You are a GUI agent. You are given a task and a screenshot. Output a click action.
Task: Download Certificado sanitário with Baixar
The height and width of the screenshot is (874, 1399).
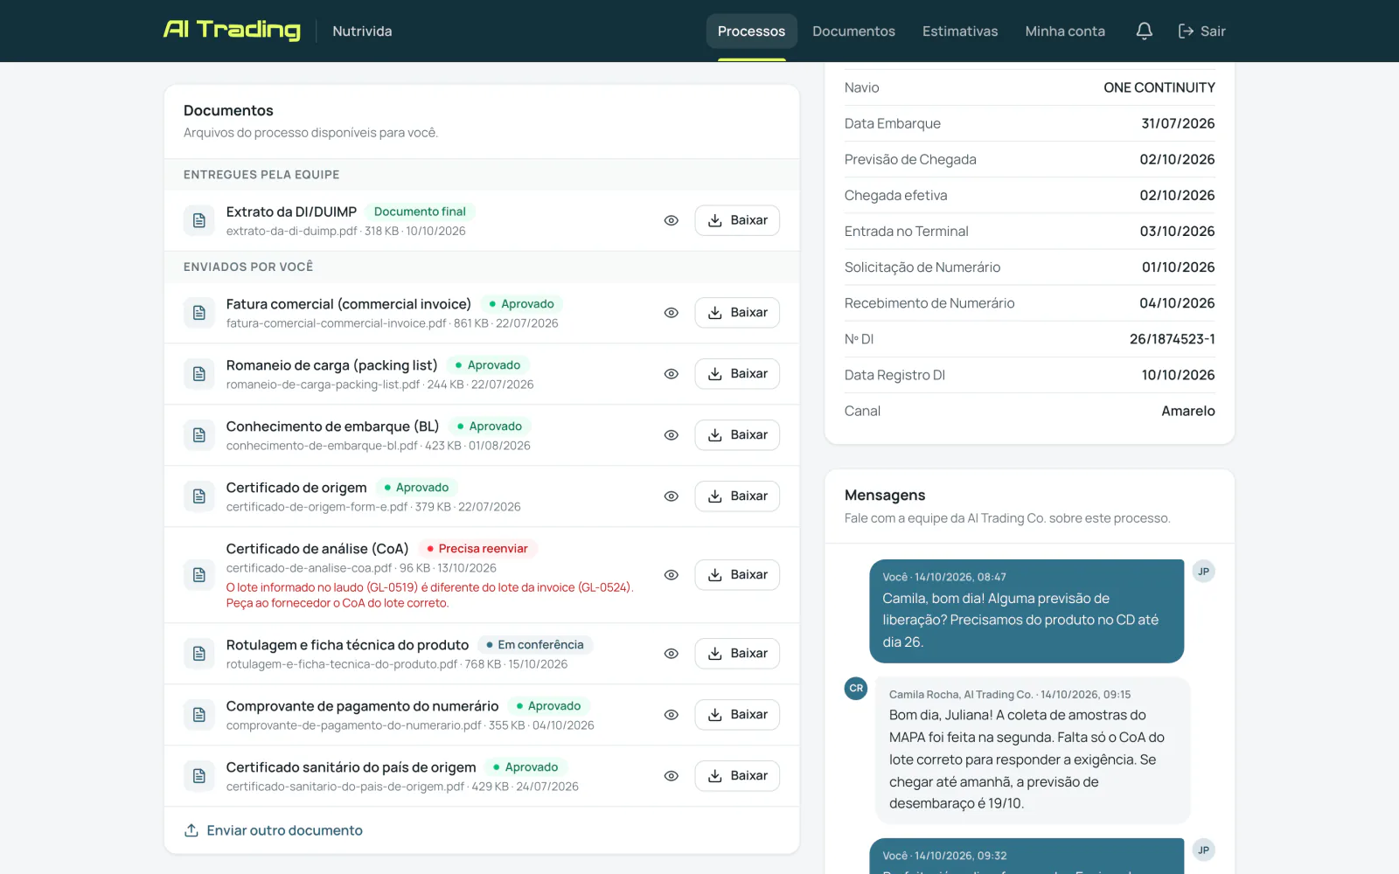click(x=737, y=776)
